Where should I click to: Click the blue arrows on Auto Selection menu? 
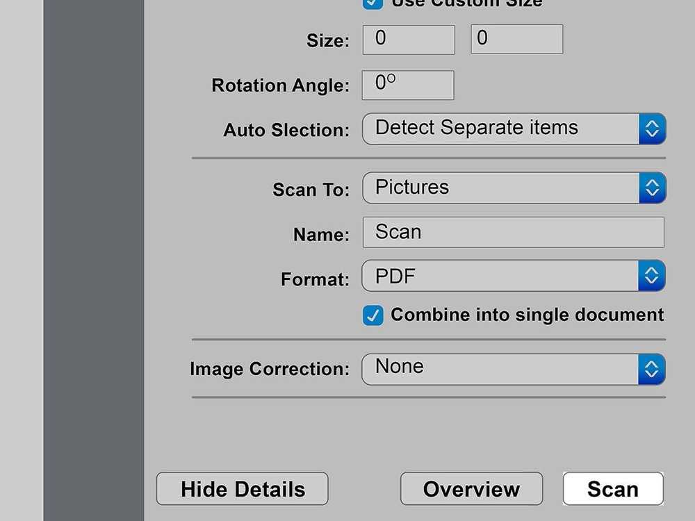tap(652, 129)
